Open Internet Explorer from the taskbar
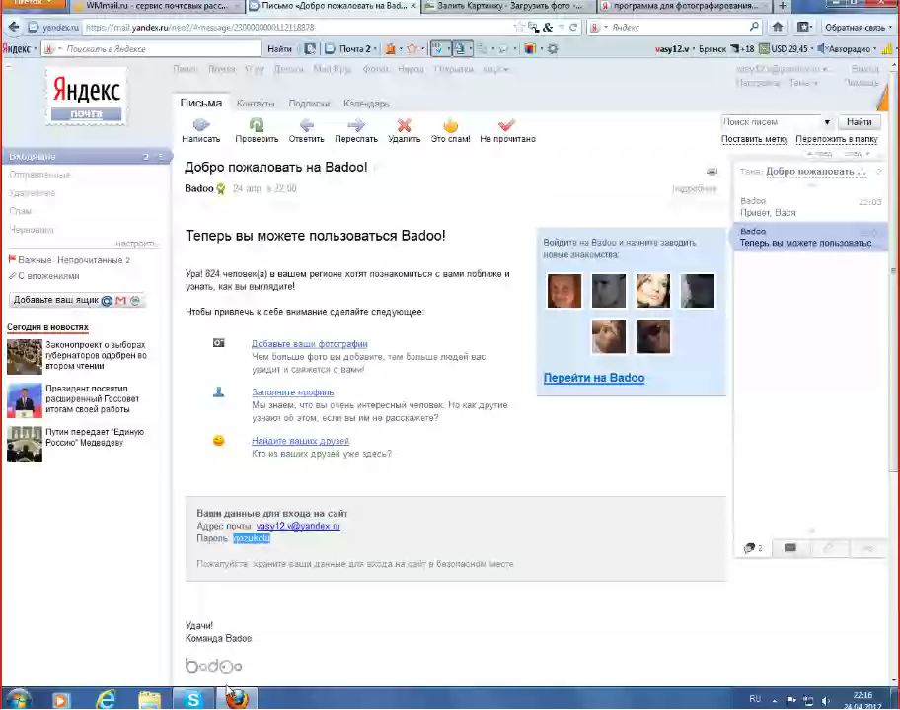The image size is (900, 710). 106,699
